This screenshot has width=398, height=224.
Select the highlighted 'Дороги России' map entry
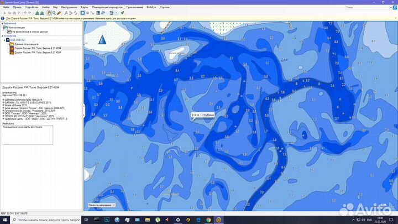(38, 48)
